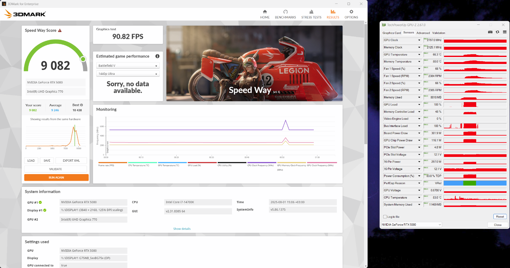Expand the Board Power Draw dropdown
The width and height of the screenshot is (510, 268).
pyautogui.click(x=419, y=133)
